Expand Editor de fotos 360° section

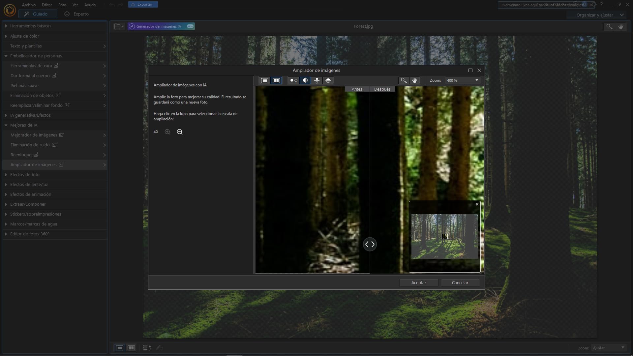(55, 234)
